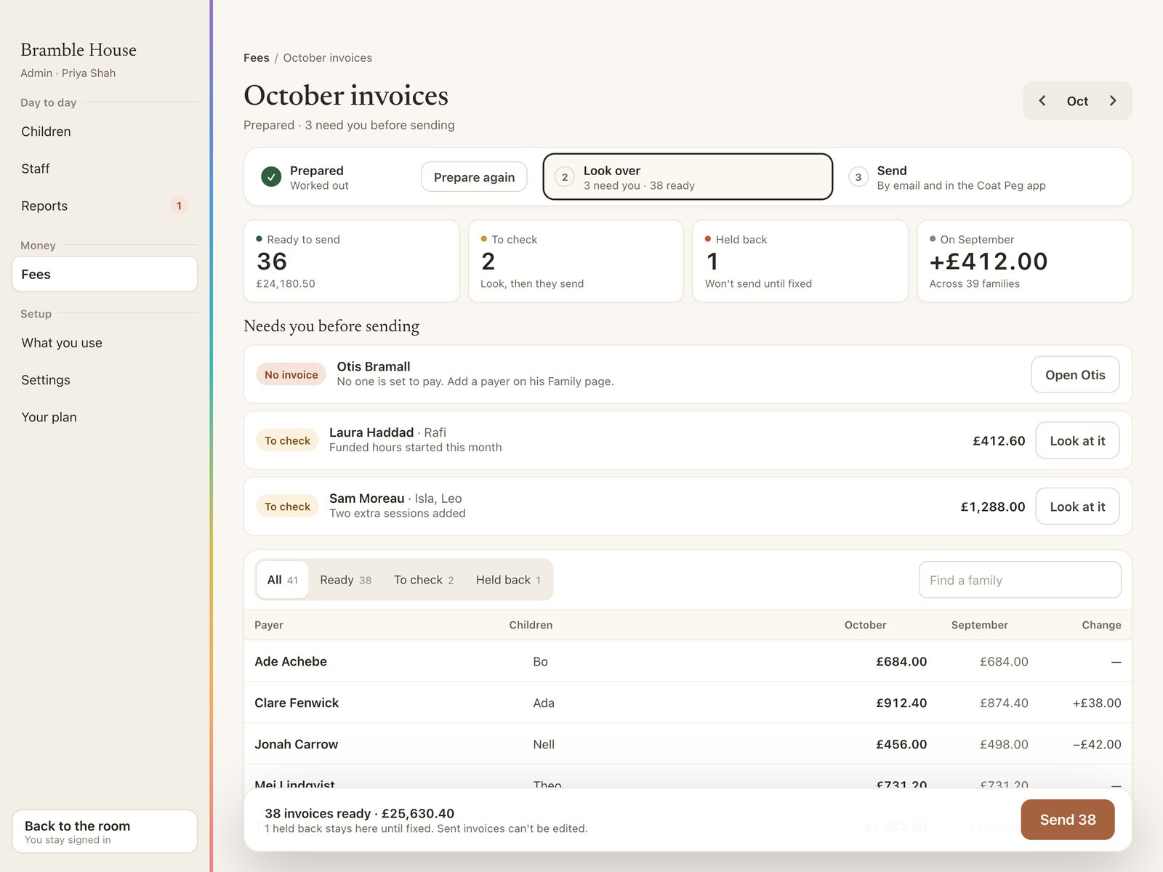This screenshot has width=1163, height=872.
Task: Open the Ready to send card
Action: click(352, 261)
